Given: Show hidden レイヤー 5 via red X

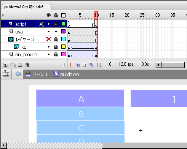Looking at the screenshot, I should 49,39.
